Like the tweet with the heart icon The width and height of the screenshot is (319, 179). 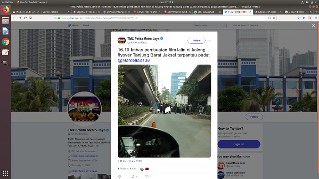click(146, 176)
